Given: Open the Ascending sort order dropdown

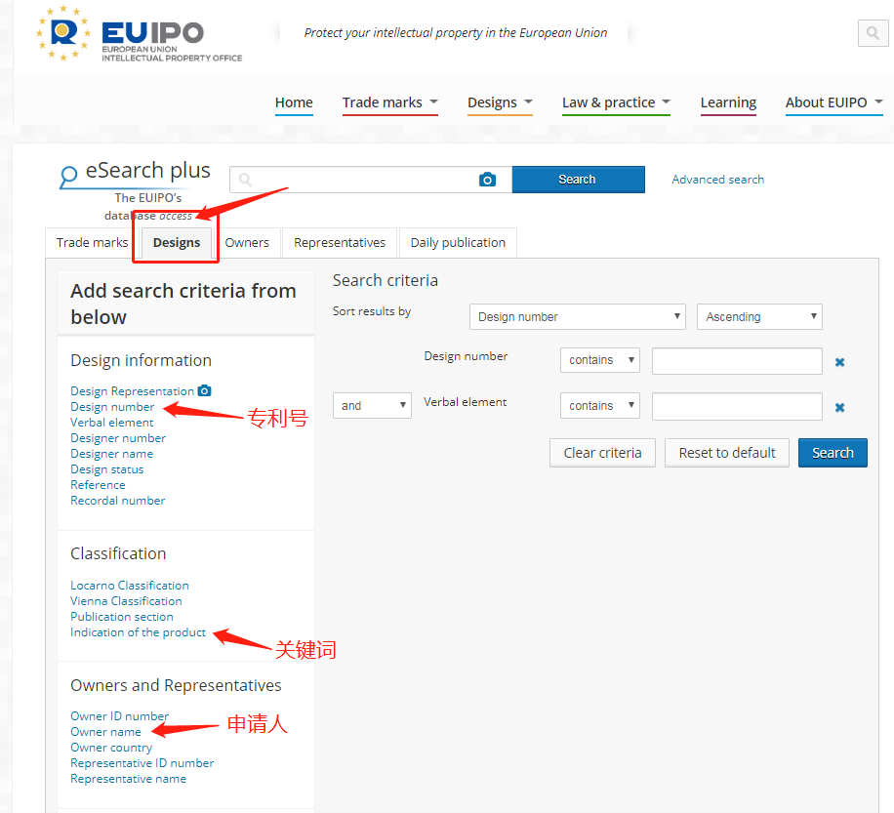Looking at the screenshot, I should (759, 316).
